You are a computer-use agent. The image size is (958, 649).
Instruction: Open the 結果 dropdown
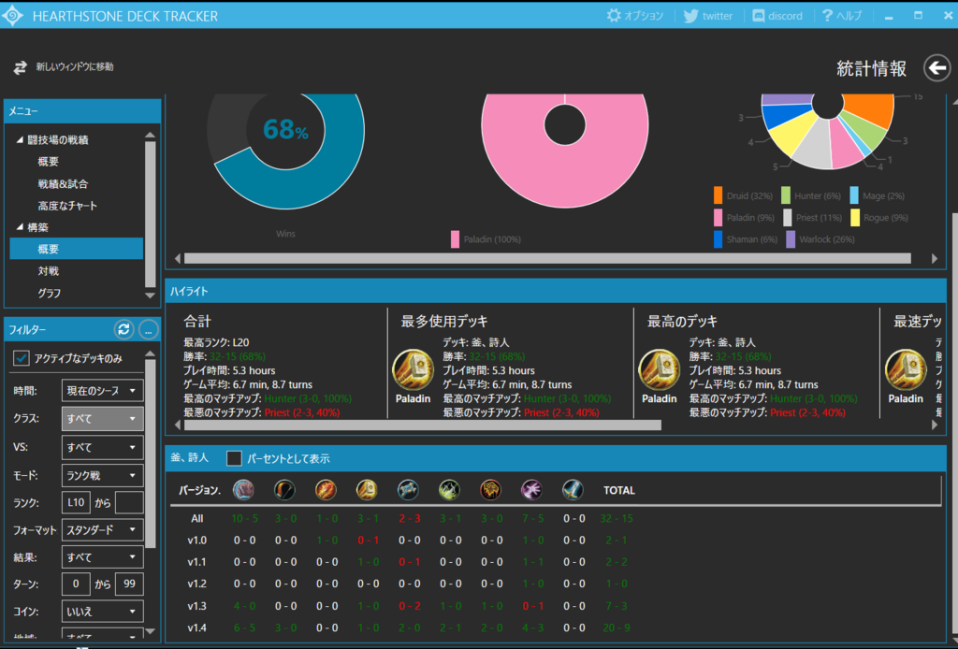click(x=102, y=556)
